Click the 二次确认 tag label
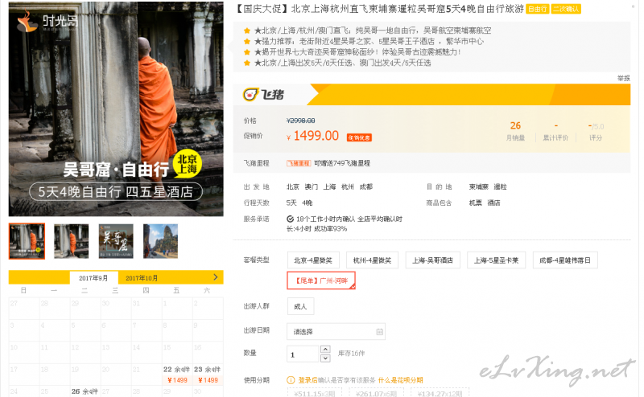 566,9
